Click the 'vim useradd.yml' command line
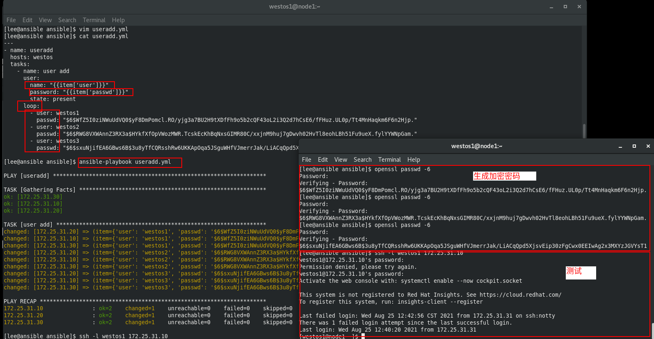The image size is (654, 339). coord(66,30)
